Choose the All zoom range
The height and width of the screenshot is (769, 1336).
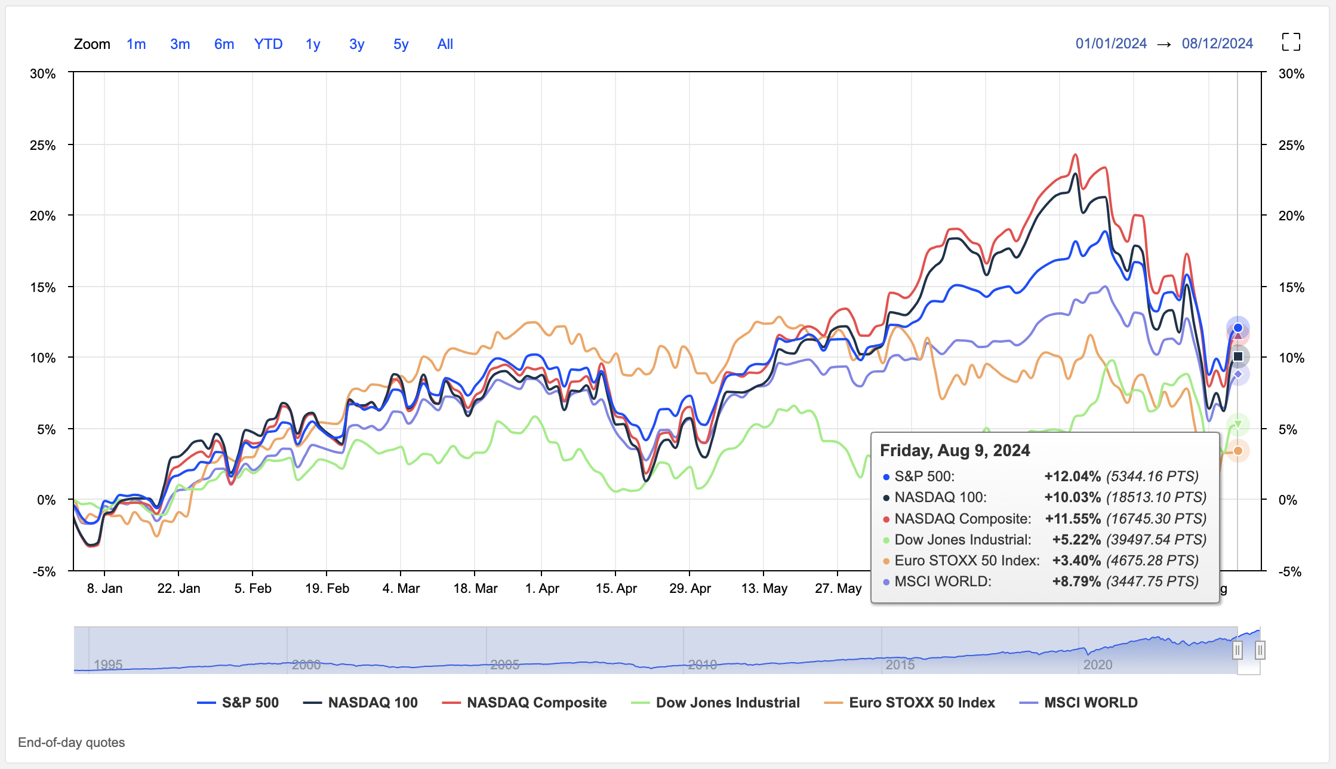[x=445, y=44]
